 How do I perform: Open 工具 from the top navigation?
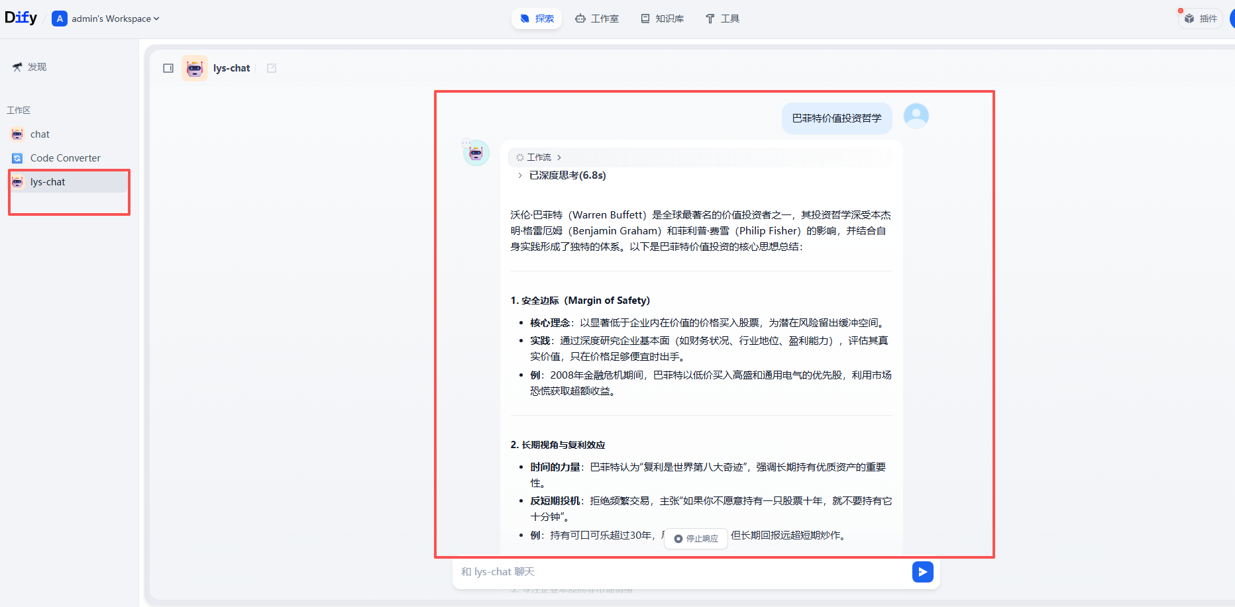click(722, 18)
